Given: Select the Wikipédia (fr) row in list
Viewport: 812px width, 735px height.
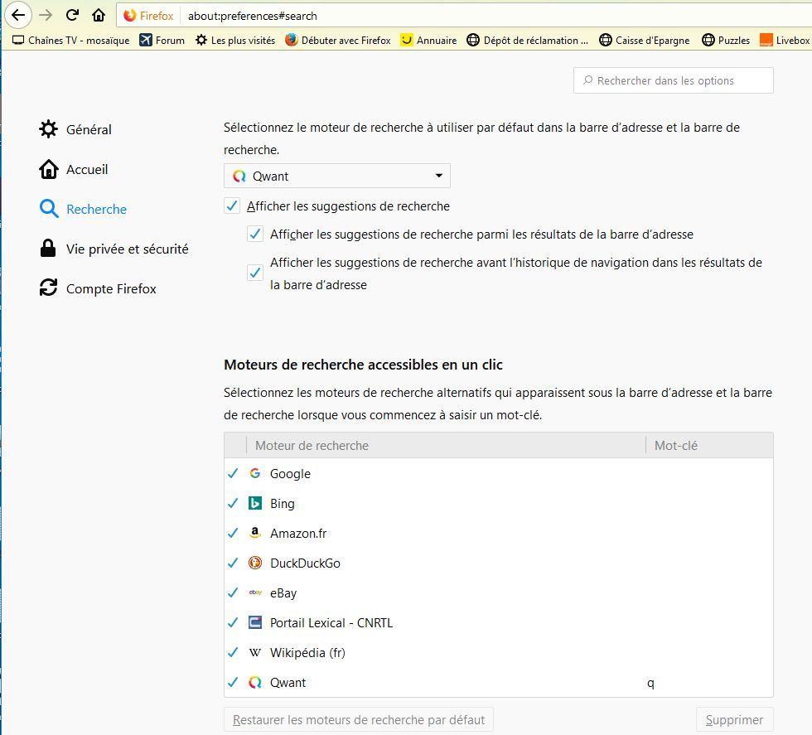Looking at the screenshot, I should [x=307, y=653].
